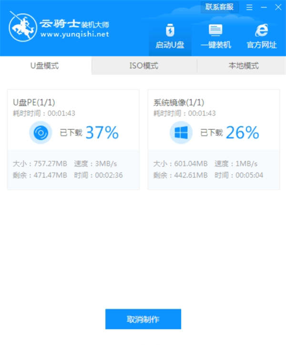The image size is (286, 345).
Task: Click the 26% download progress value
Action: pyautogui.click(x=242, y=133)
